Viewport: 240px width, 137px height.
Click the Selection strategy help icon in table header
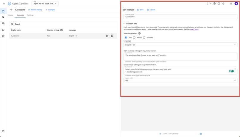coord(62,30)
